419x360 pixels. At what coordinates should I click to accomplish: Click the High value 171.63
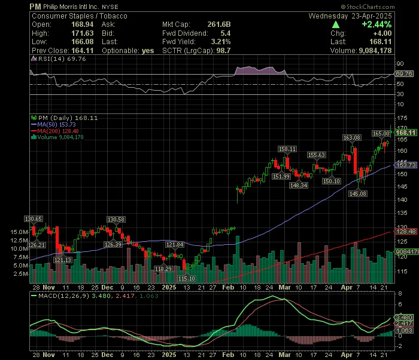click(83, 33)
